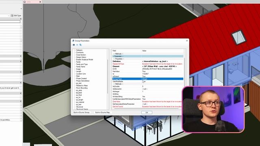This screenshot has height=146, width=260.
Task: Select Cross-Section in the parameter list
Action: point(81,55)
